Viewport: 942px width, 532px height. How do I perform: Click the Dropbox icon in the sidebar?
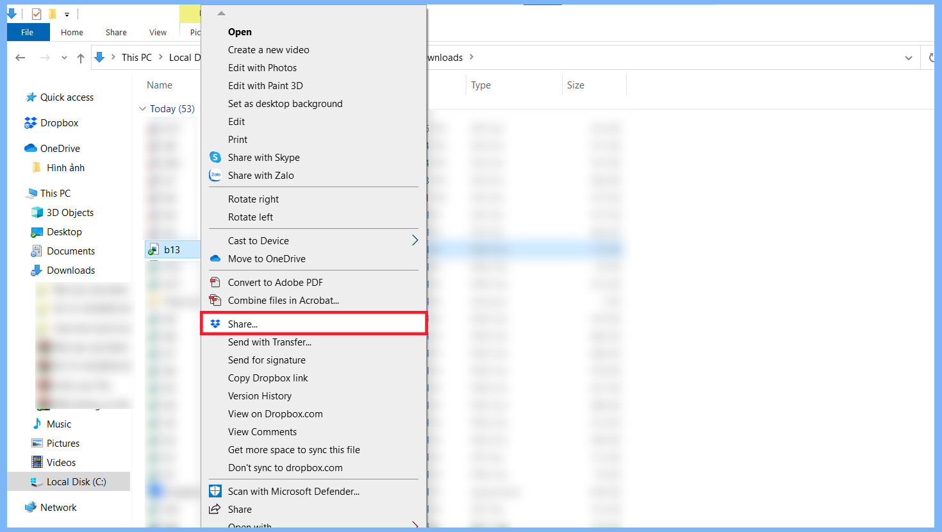(30, 122)
